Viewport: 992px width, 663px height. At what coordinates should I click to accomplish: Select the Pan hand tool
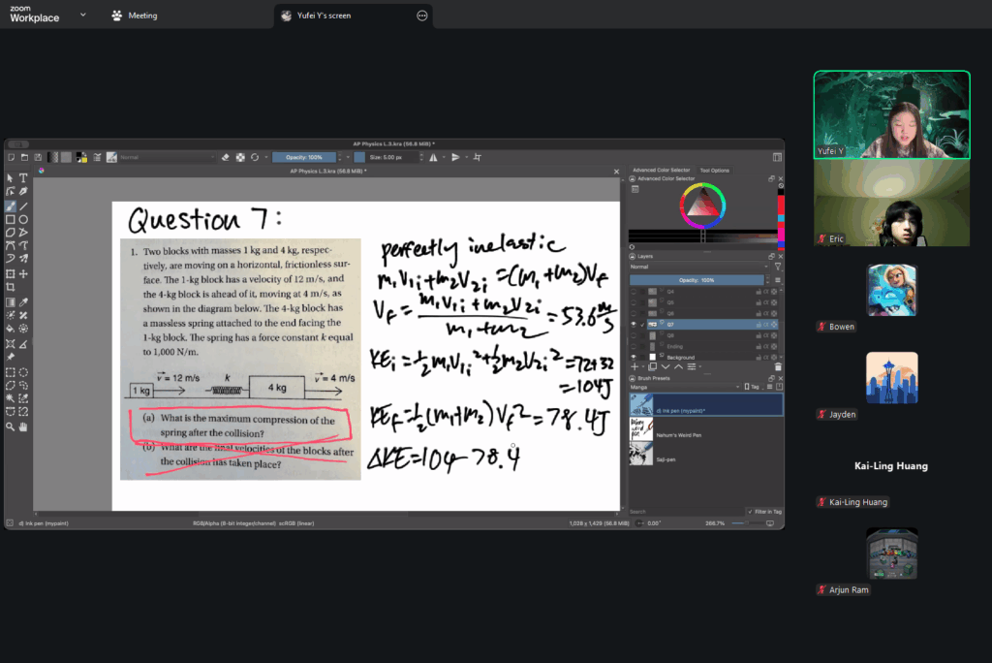coord(23,426)
